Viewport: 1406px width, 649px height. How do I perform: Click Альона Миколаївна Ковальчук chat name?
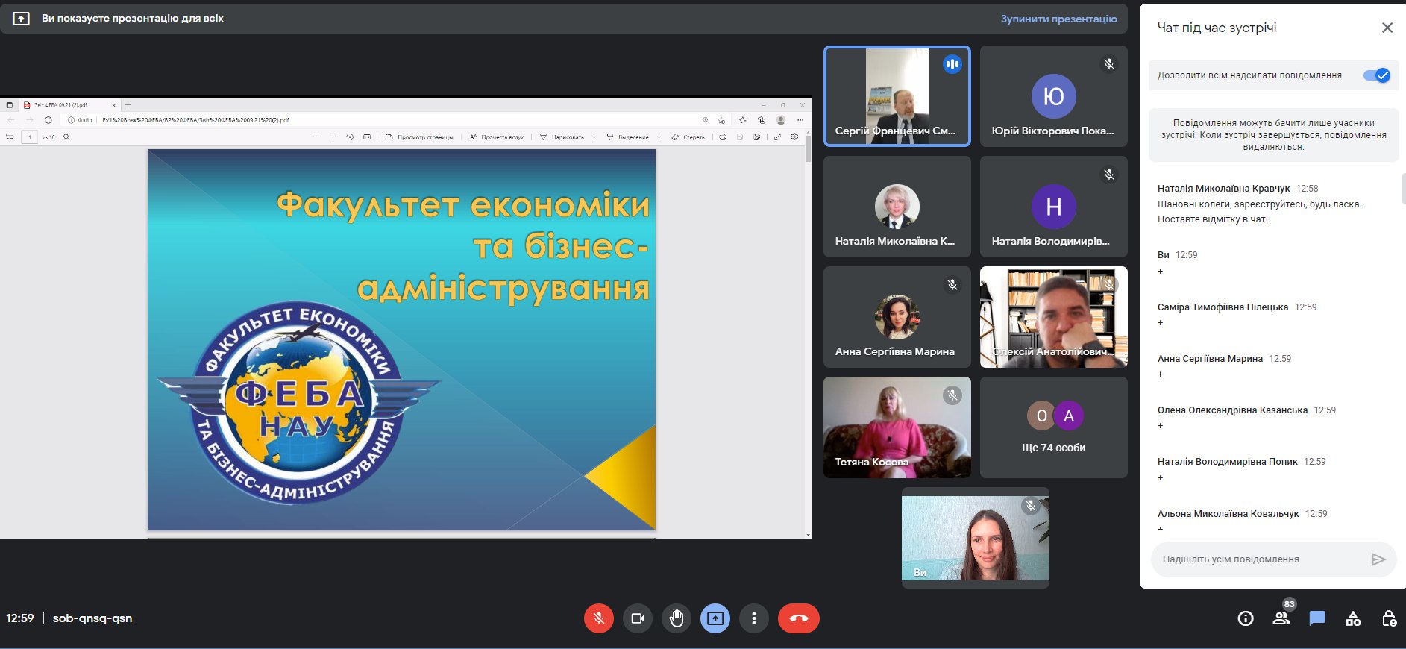point(1228,514)
